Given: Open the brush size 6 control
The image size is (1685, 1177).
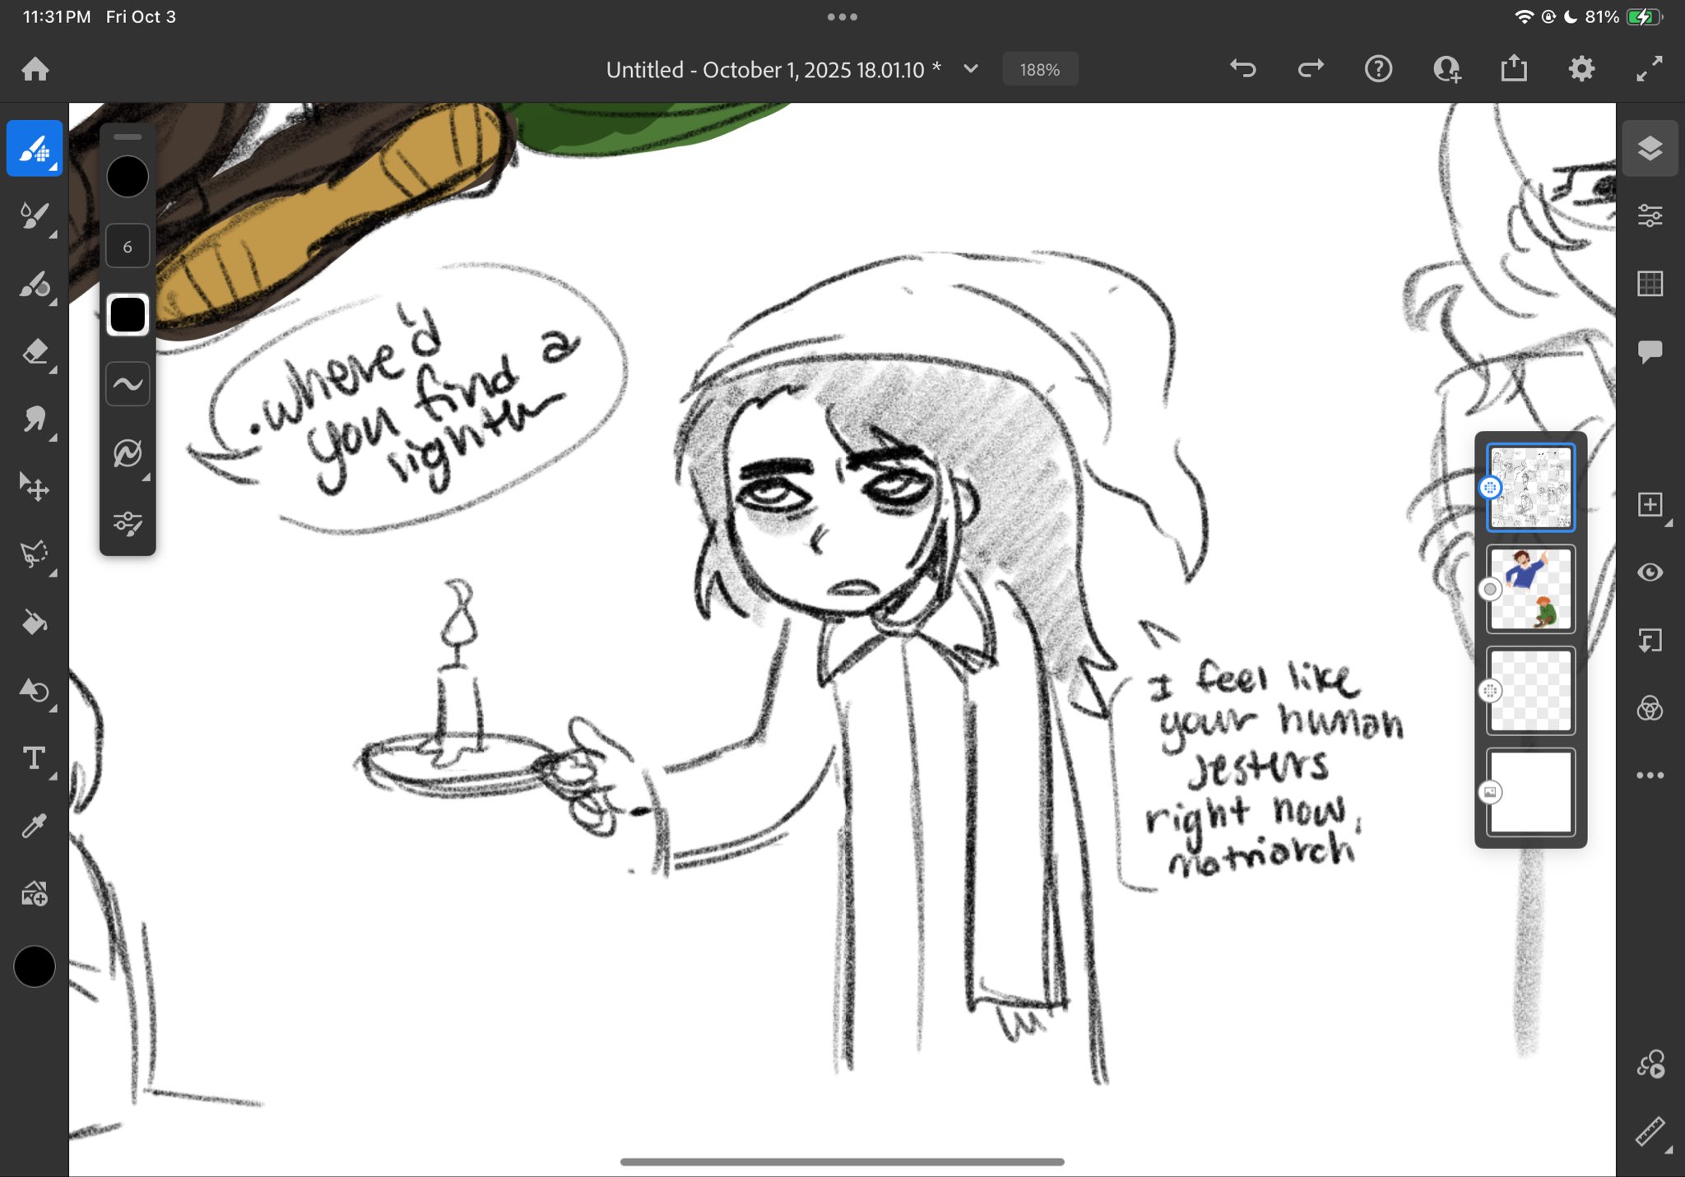Looking at the screenshot, I should coord(128,247).
